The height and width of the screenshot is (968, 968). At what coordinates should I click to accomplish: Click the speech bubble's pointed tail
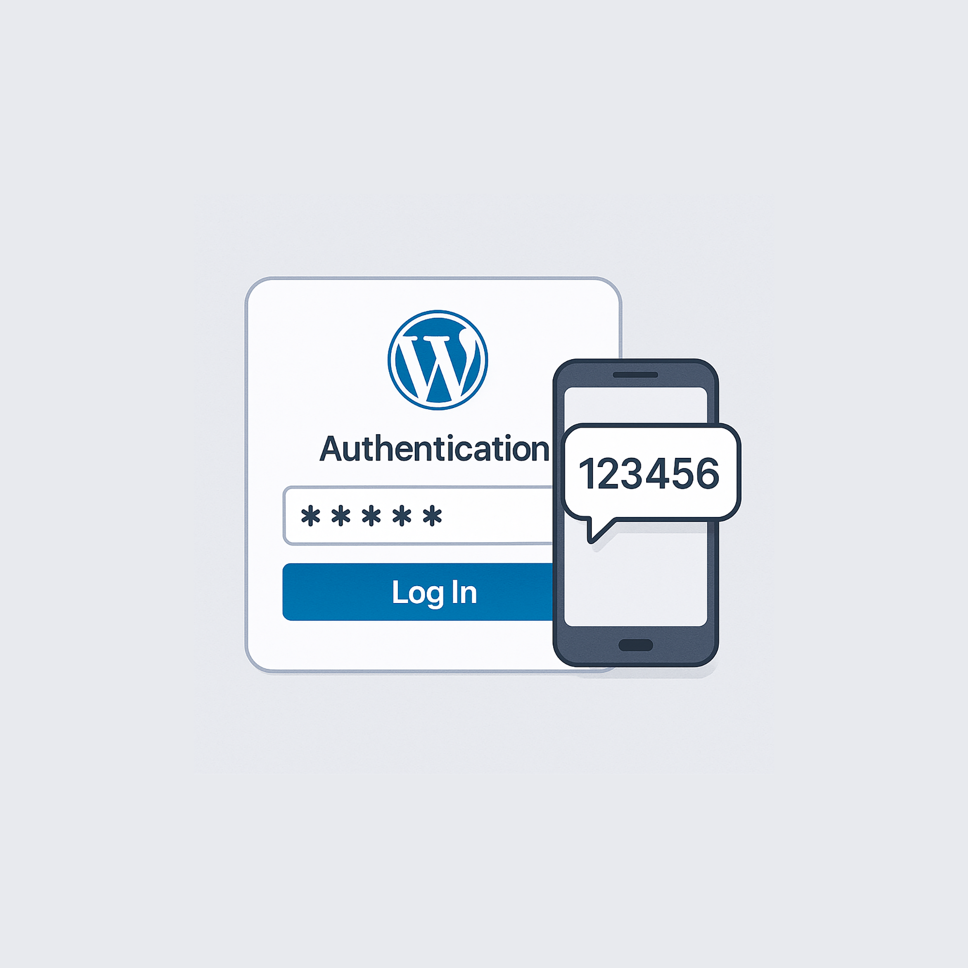pyautogui.click(x=598, y=531)
